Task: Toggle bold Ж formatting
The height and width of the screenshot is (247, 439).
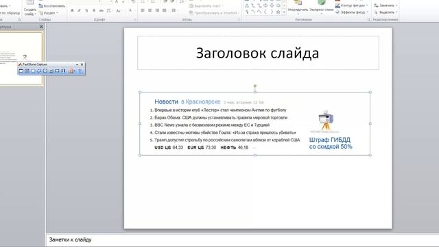Action: (x=72, y=10)
